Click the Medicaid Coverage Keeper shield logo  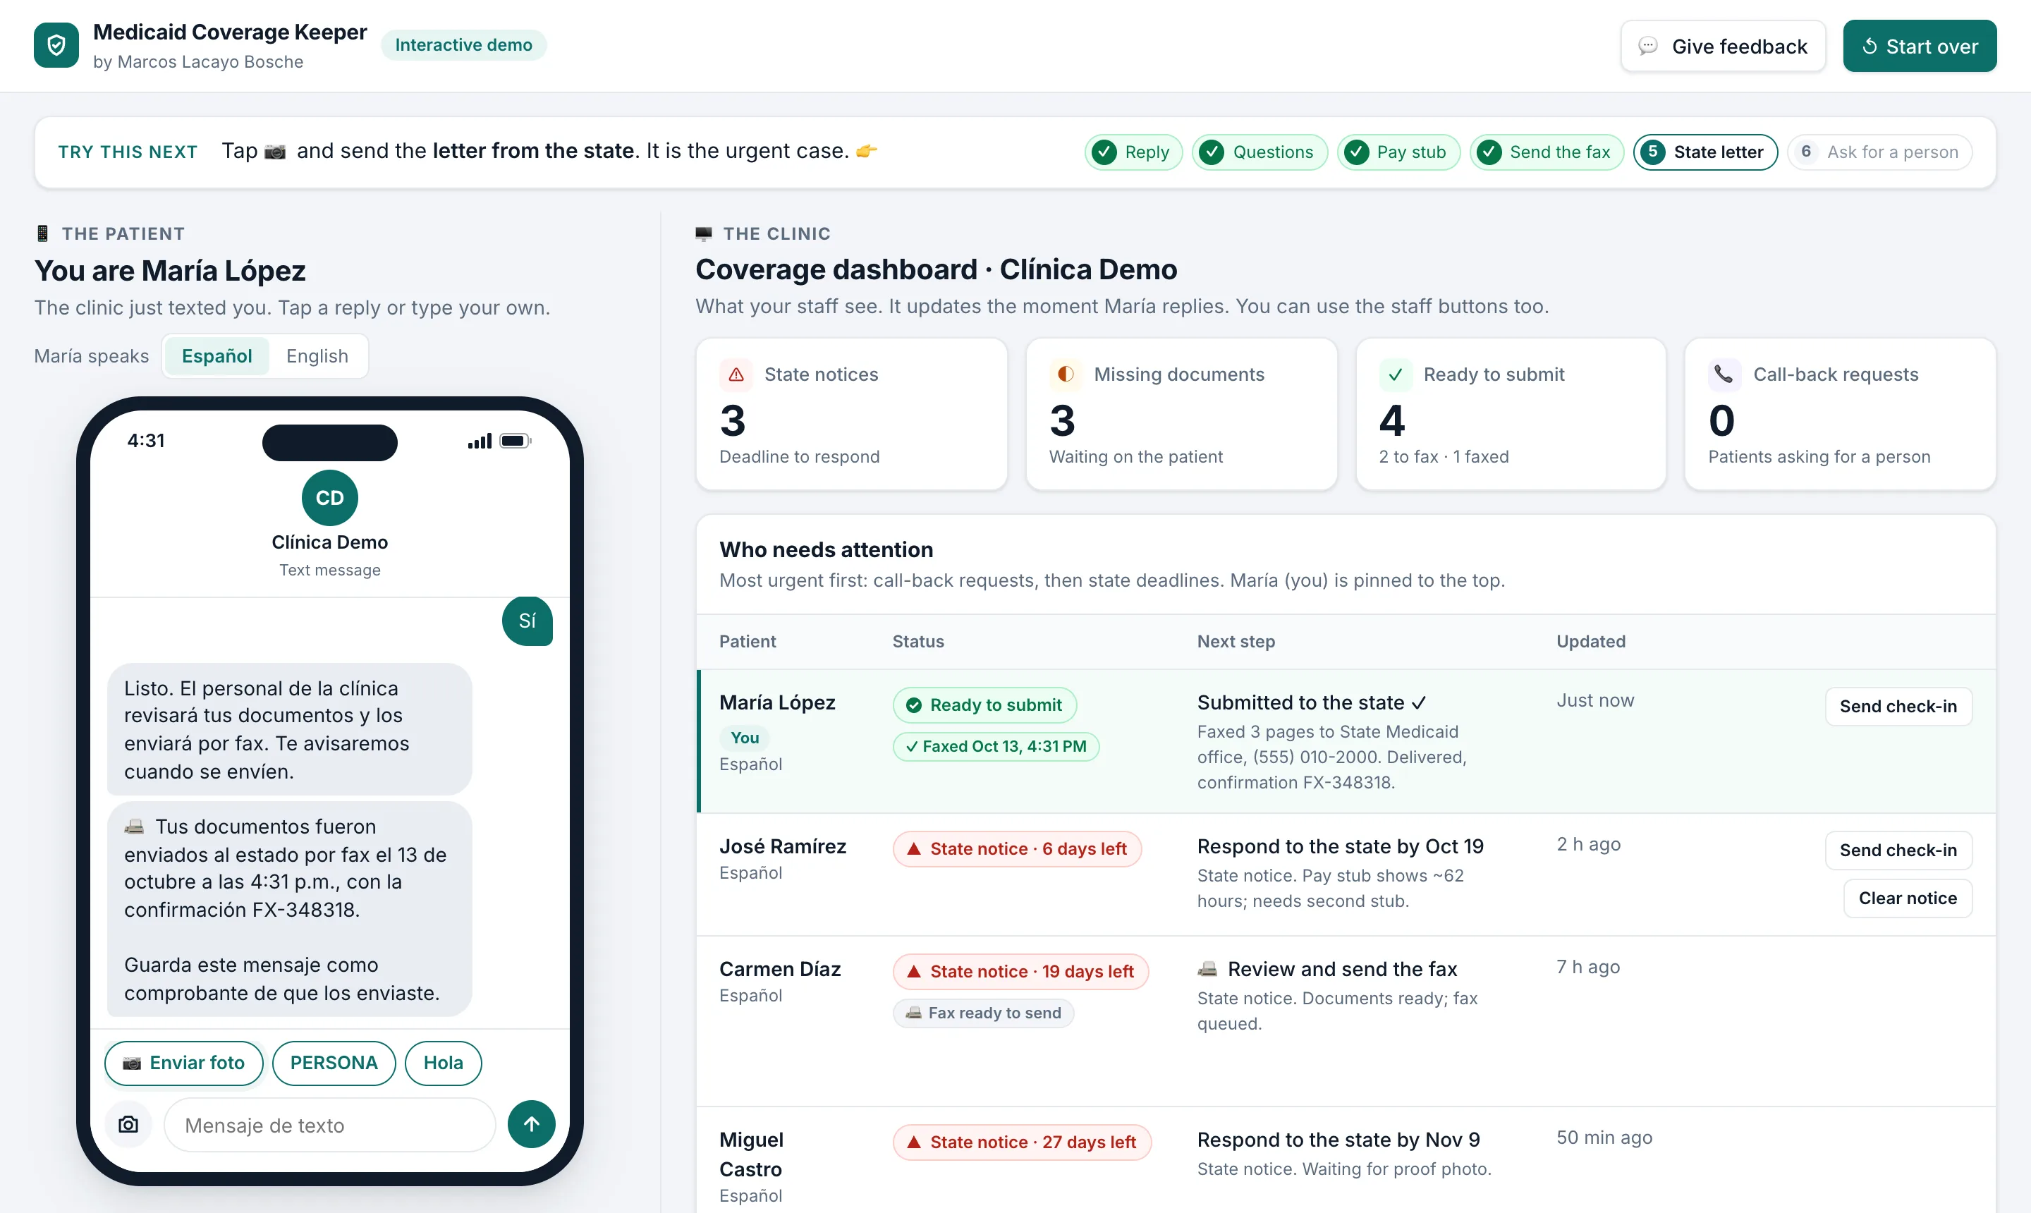(x=56, y=46)
